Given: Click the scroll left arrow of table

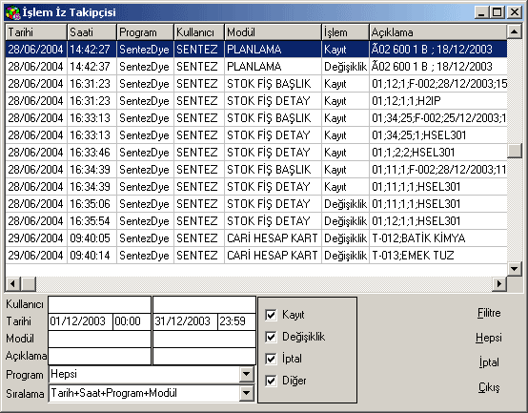Looking at the screenshot, I should 12,283.
